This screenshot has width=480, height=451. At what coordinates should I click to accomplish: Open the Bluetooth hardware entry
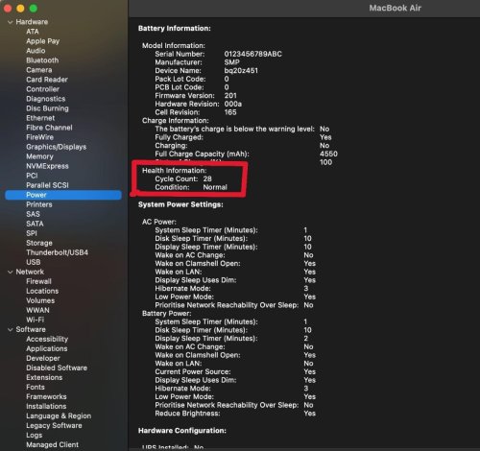[42, 60]
